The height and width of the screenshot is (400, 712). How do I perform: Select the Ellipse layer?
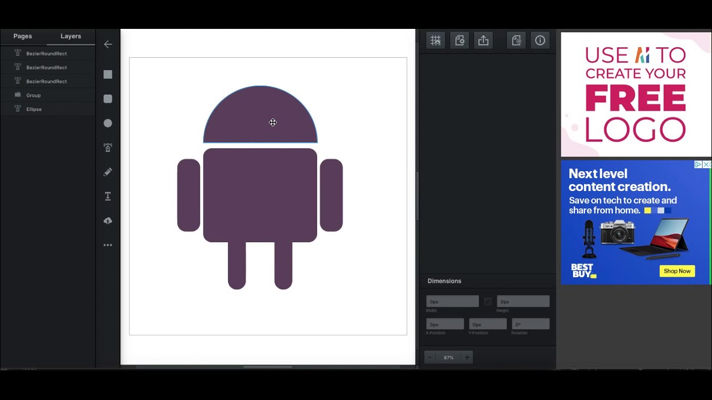pyautogui.click(x=48, y=109)
